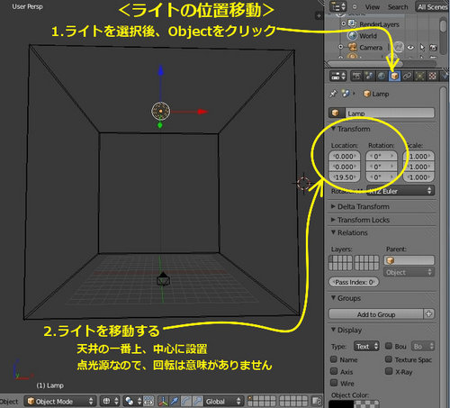
Task: Open the View menu in outliner
Action: pyautogui.click(x=373, y=7)
